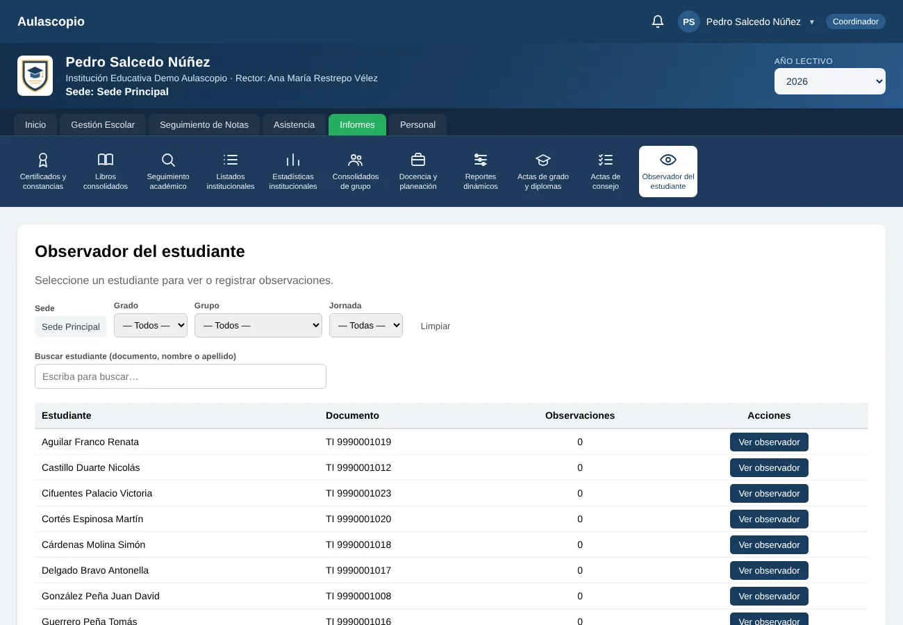The width and height of the screenshot is (903, 625).
Task: View observador for Aguilar Franco Renata
Action: 769,442
